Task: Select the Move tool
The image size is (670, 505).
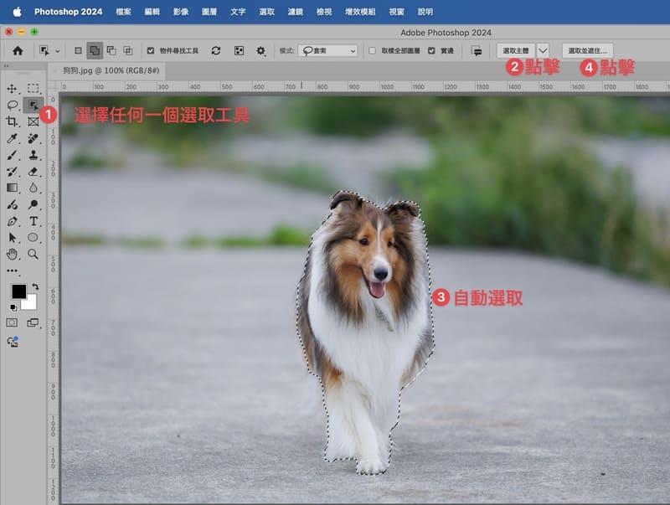Action: [12, 89]
